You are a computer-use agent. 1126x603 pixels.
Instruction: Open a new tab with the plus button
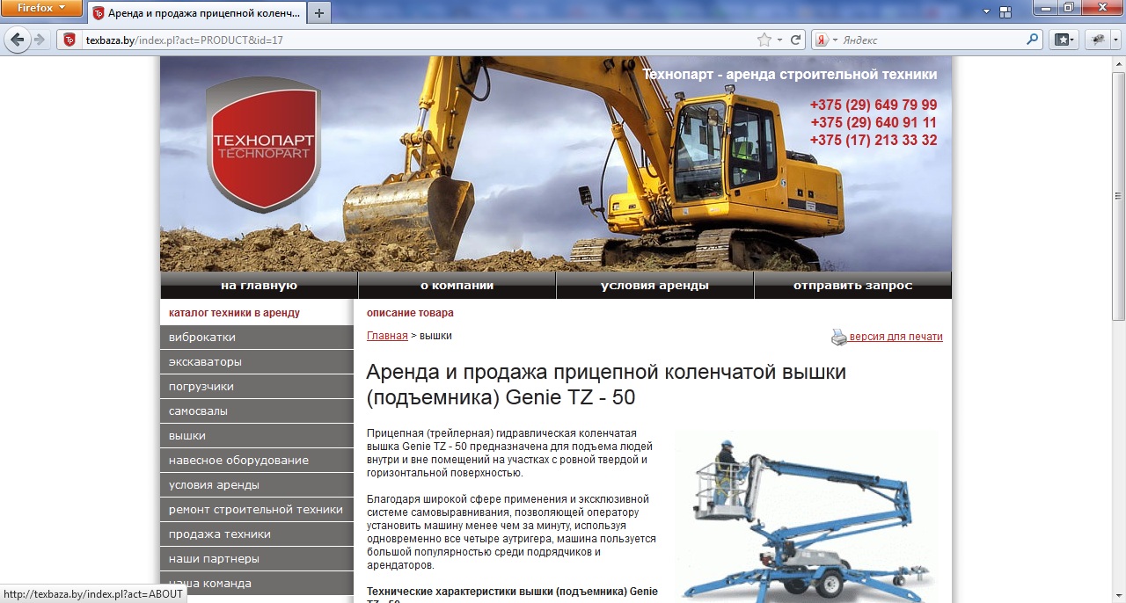(319, 13)
